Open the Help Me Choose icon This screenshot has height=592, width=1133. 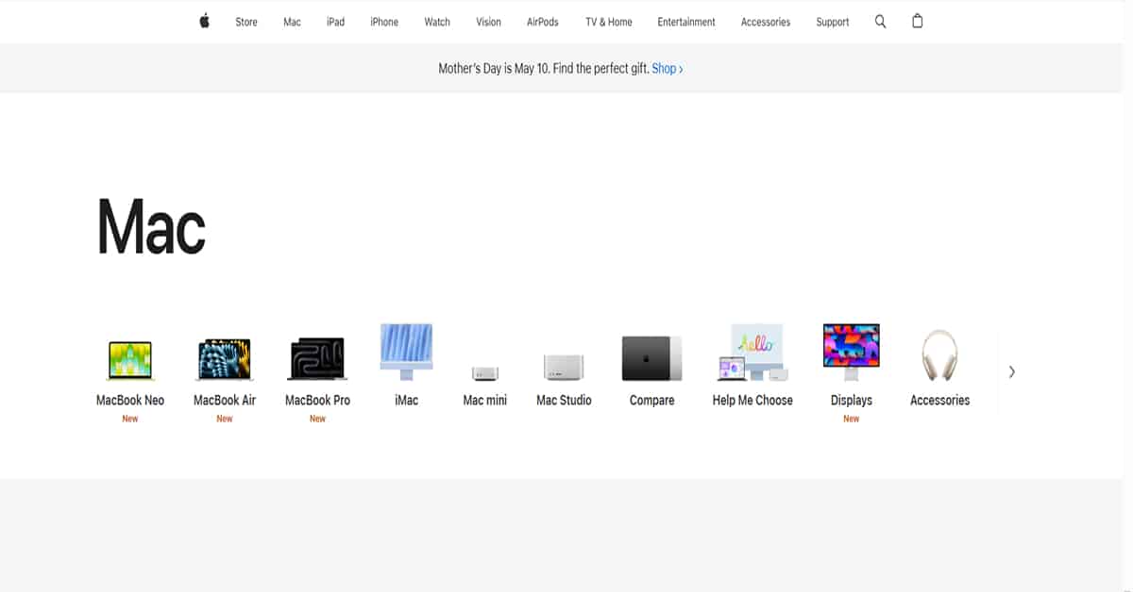(753, 353)
